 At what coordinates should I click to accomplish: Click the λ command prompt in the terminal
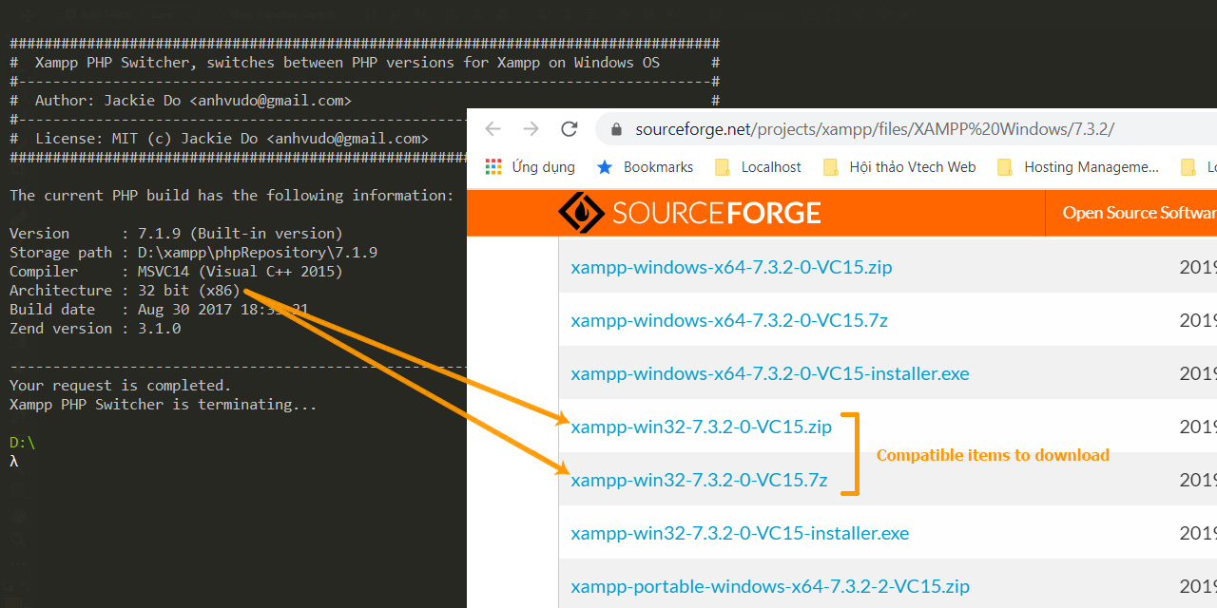(14, 462)
